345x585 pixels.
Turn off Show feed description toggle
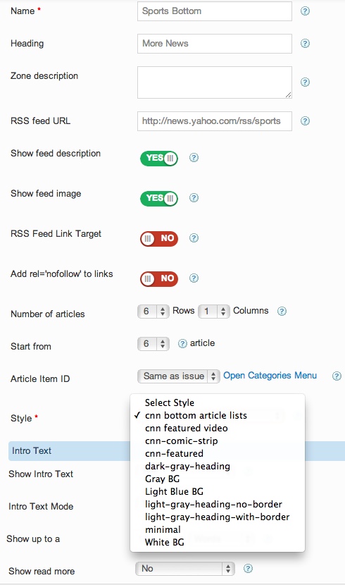point(159,158)
